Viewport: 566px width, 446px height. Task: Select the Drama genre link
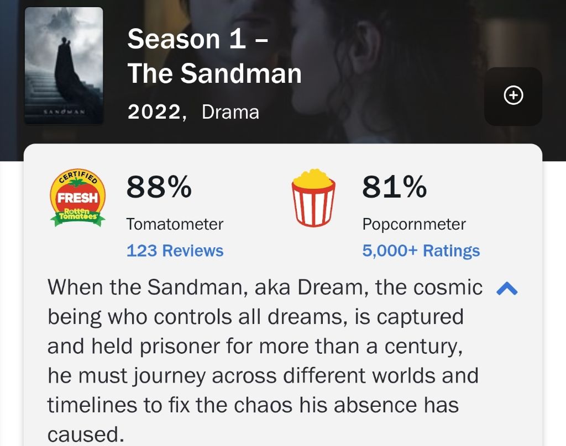(230, 112)
